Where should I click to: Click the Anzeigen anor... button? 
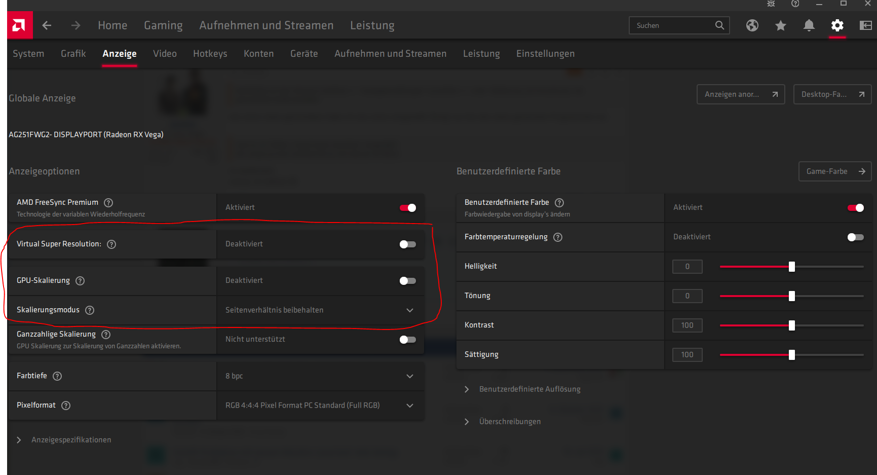pyautogui.click(x=741, y=94)
